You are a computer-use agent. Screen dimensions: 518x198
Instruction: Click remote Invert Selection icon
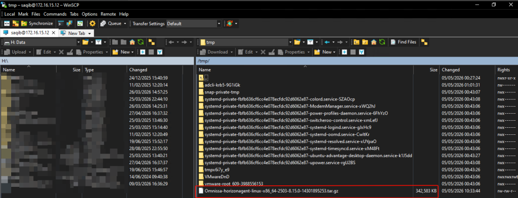[362, 52]
